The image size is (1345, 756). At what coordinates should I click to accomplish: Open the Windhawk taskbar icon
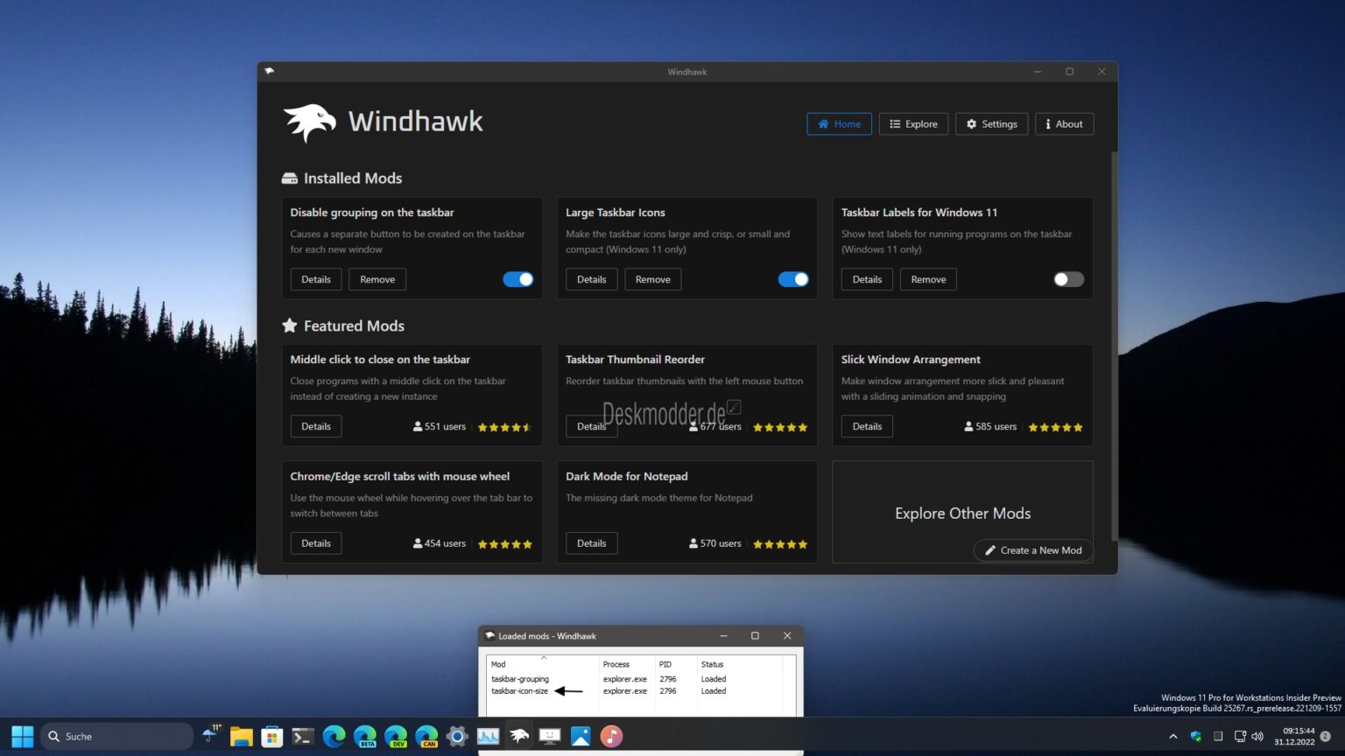click(518, 736)
